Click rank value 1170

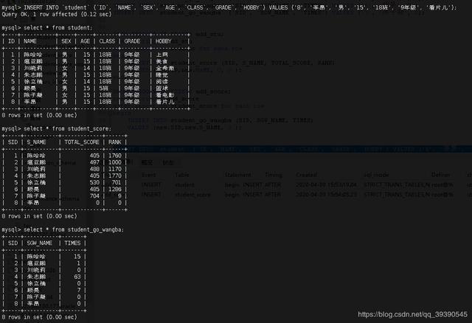(x=115, y=169)
